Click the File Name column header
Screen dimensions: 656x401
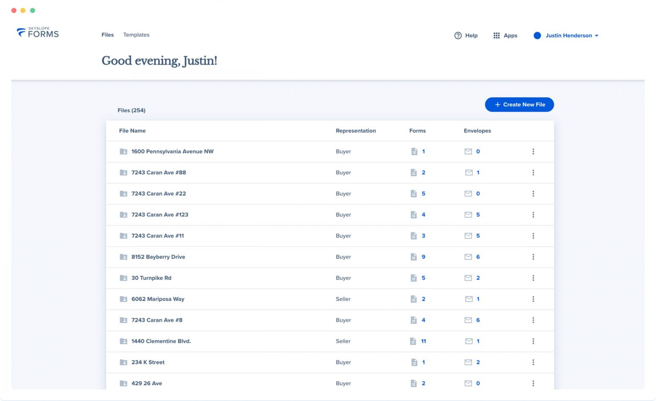point(132,131)
